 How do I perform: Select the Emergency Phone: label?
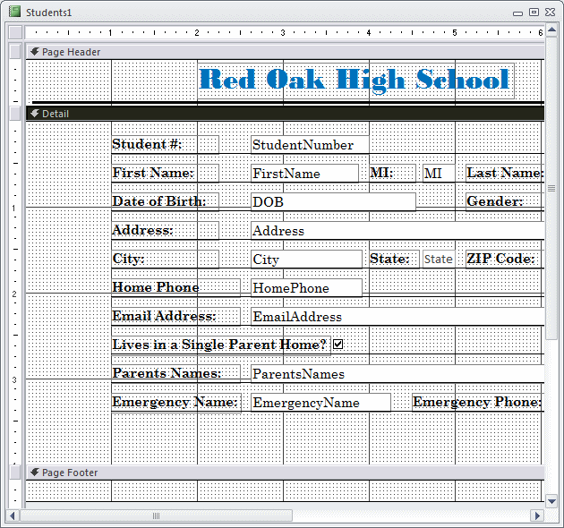coord(478,403)
